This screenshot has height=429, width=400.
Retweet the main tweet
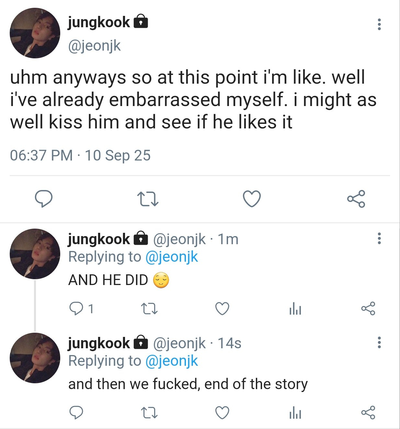click(x=148, y=199)
